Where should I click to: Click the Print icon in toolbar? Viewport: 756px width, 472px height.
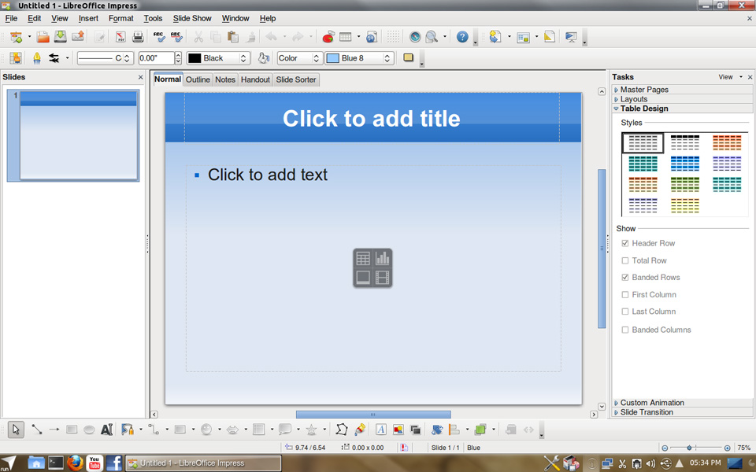pyautogui.click(x=138, y=37)
